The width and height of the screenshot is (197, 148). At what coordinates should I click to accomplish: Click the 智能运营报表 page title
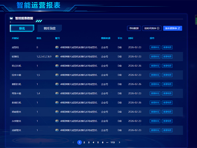(38, 5)
